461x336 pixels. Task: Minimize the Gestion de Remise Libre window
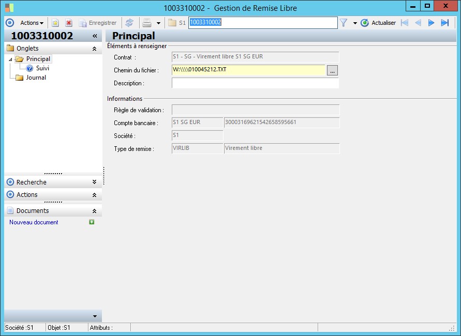tap(413, 6)
